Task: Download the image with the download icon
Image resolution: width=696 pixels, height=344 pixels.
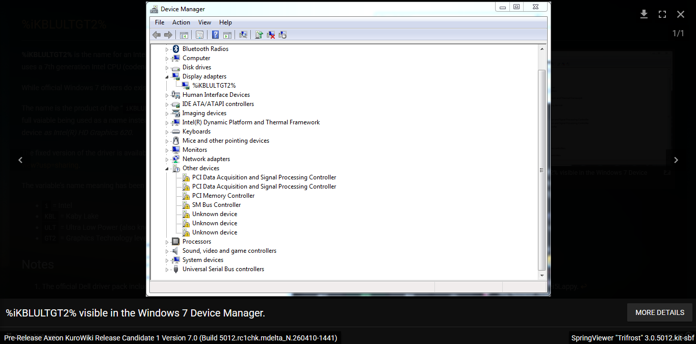Action: point(644,14)
